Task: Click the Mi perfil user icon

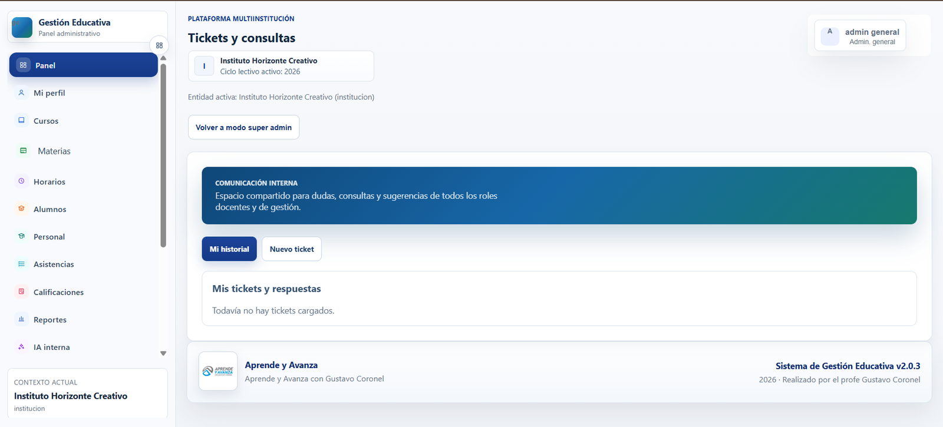Action: click(x=21, y=92)
